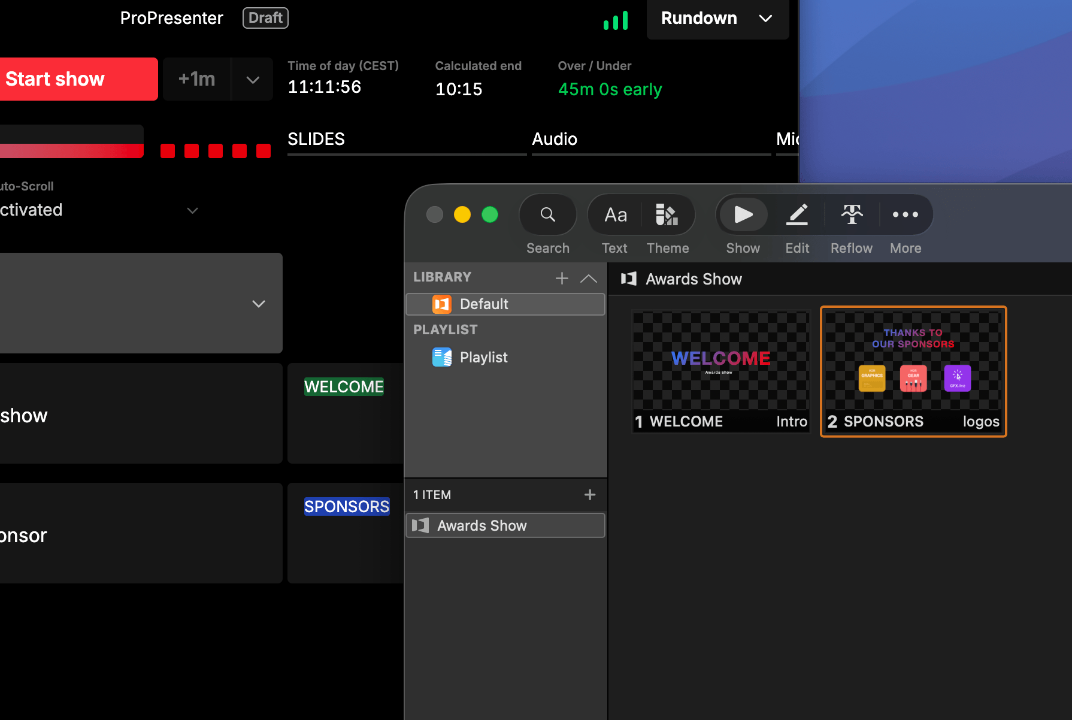This screenshot has height=720, width=1072.
Task: Click the presentation icon beside Awards Show header
Action: (x=629, y=279)
